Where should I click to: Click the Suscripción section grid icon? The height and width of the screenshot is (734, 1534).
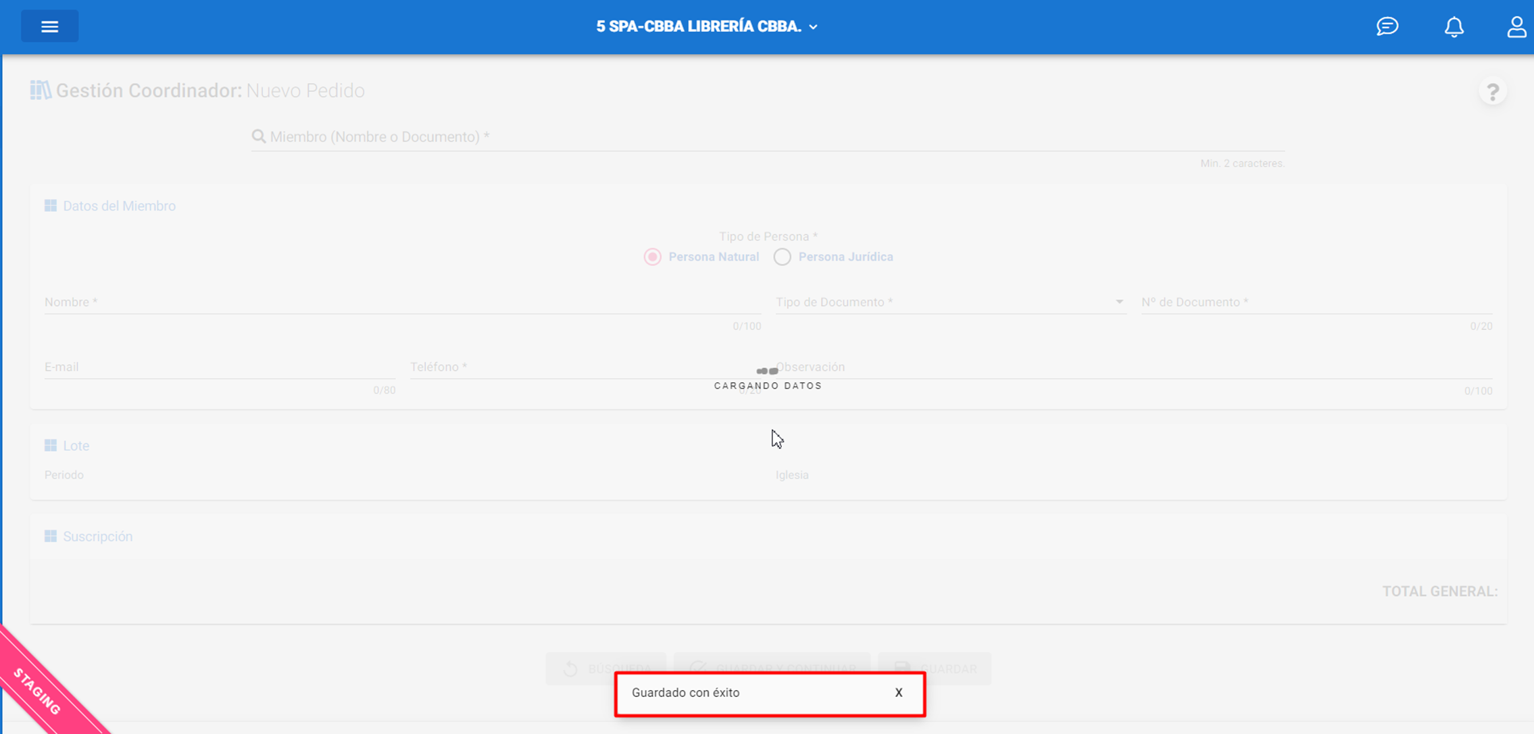pyautogui.click(x=51, y=535)
